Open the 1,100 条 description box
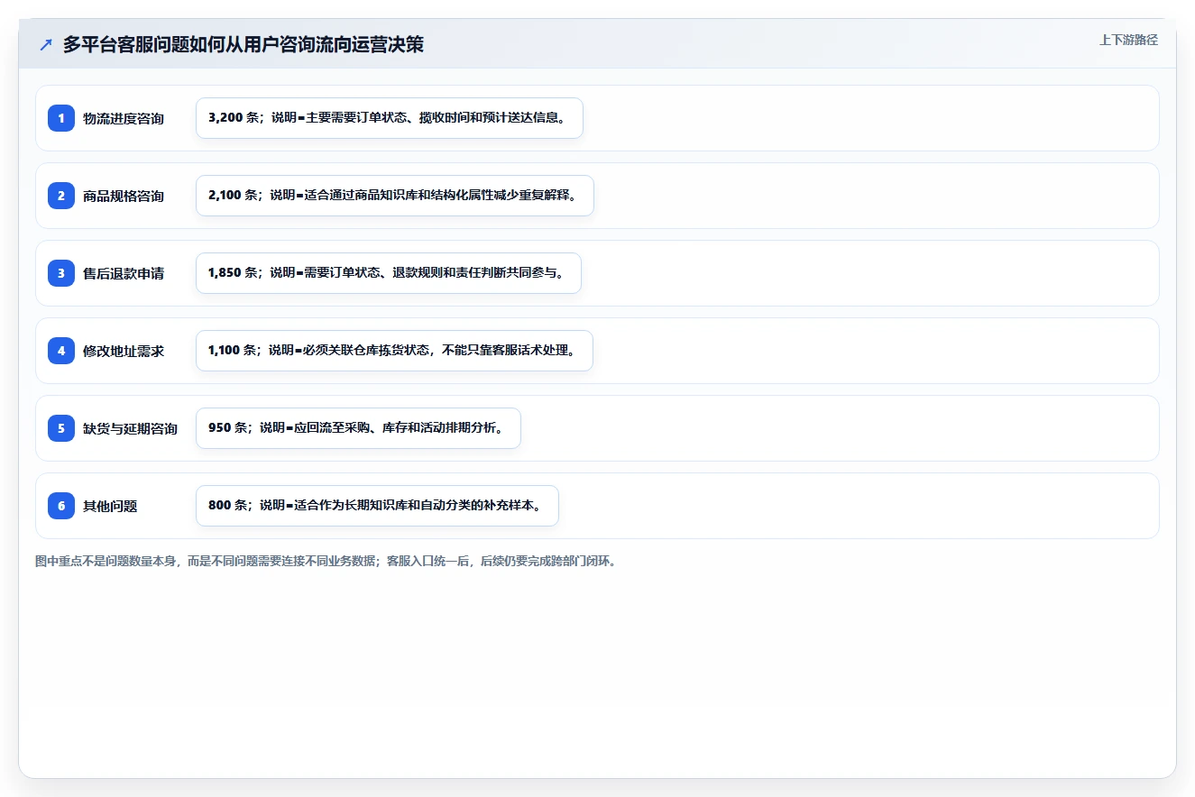The height and width of the screenshot is (797, 1195). click(x=394, y=351)
